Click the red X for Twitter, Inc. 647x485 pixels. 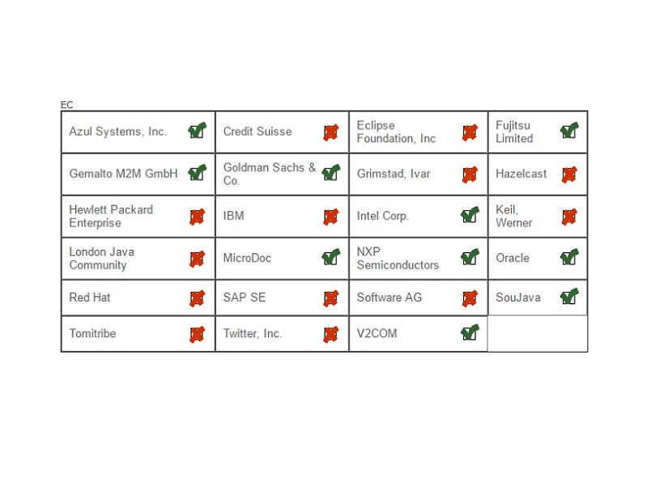coord(330,334)
